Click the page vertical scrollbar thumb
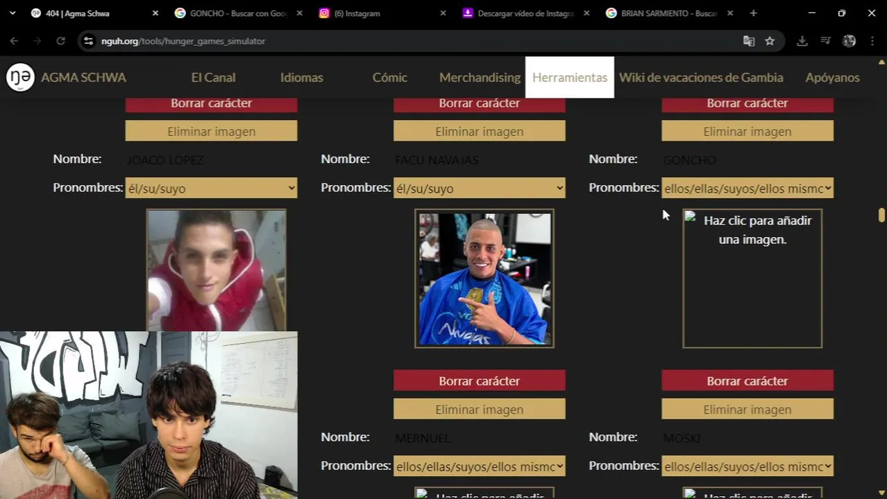The height and width of the screenshot is (499, 887). coord(881,215)
